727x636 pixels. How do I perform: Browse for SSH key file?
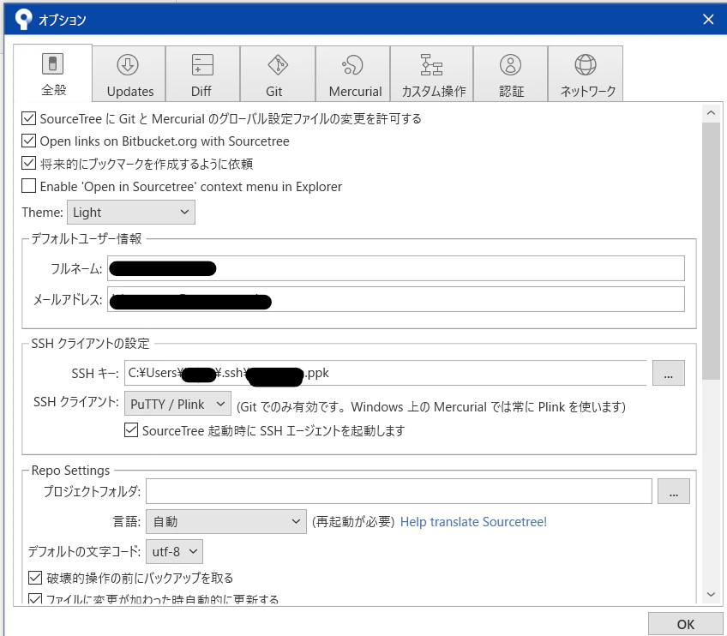point(668,373)
